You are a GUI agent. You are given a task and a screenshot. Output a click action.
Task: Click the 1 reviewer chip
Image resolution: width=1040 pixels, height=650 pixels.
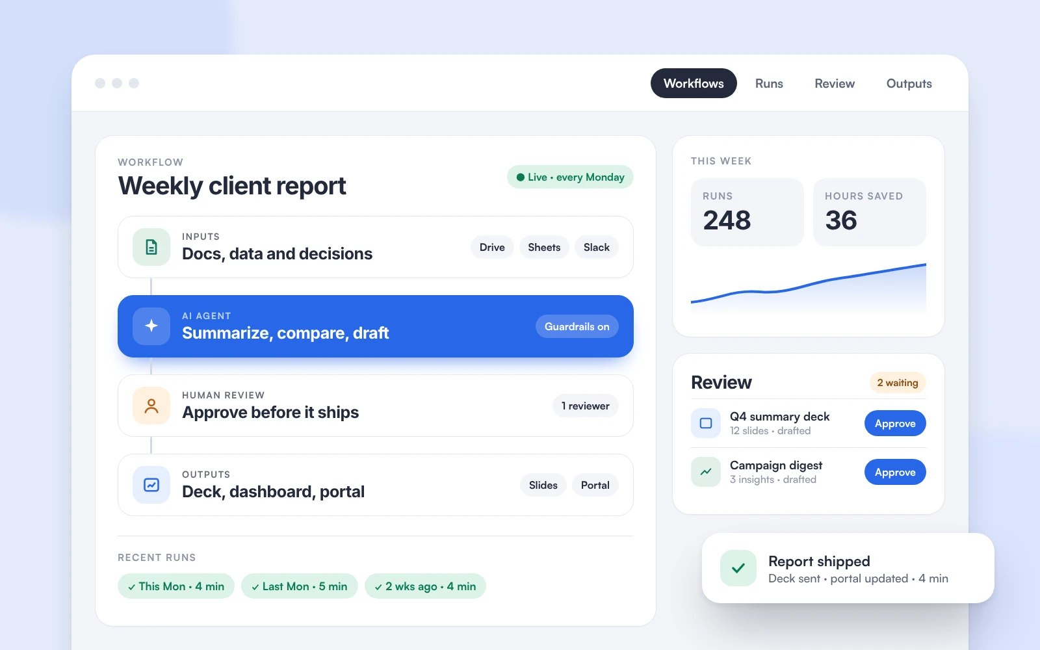(x=586, y=406)
